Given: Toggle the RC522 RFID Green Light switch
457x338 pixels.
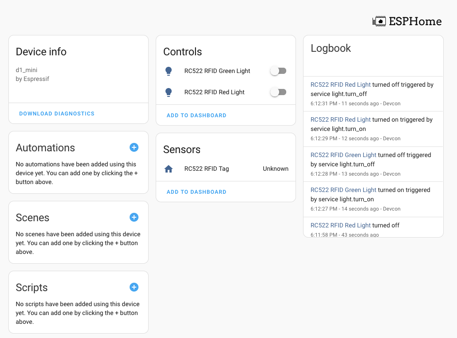Looking at the screenshot, I should 278,71.
